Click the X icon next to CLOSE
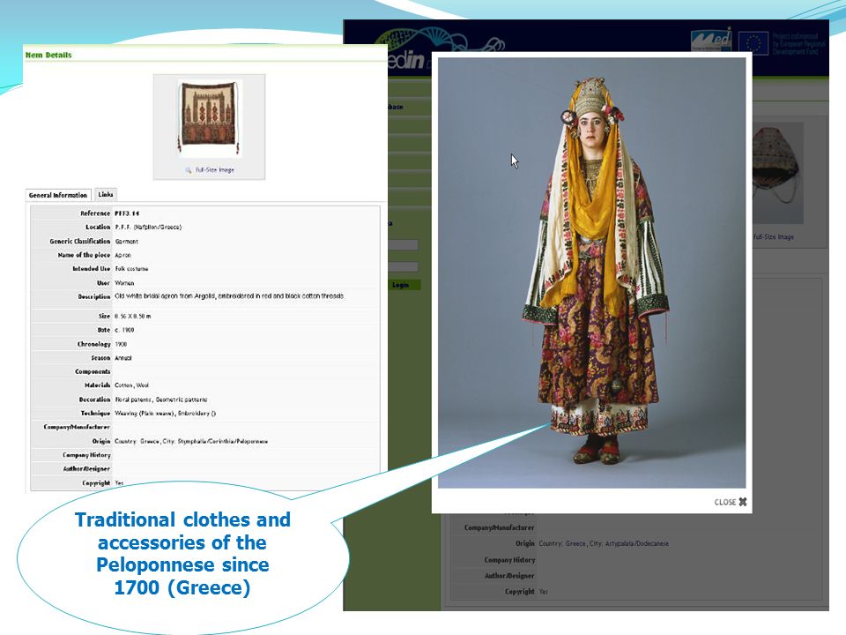846x635 pixels. pyautogui.click(x=743, y=502)
